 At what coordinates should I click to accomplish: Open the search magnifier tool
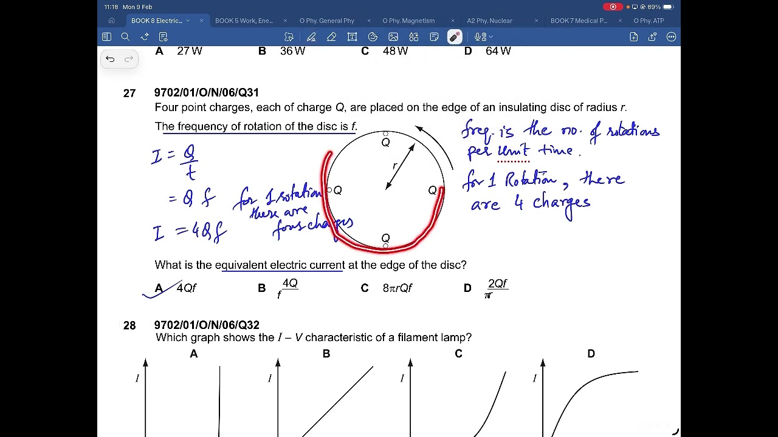click(125, 37)
